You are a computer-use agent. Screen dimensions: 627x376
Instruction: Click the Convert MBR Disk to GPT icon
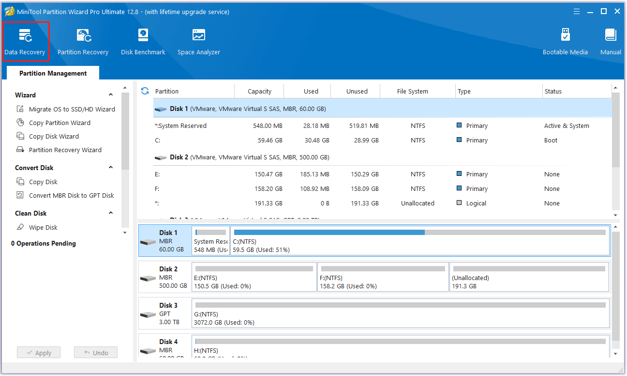(x=20, y=195)
